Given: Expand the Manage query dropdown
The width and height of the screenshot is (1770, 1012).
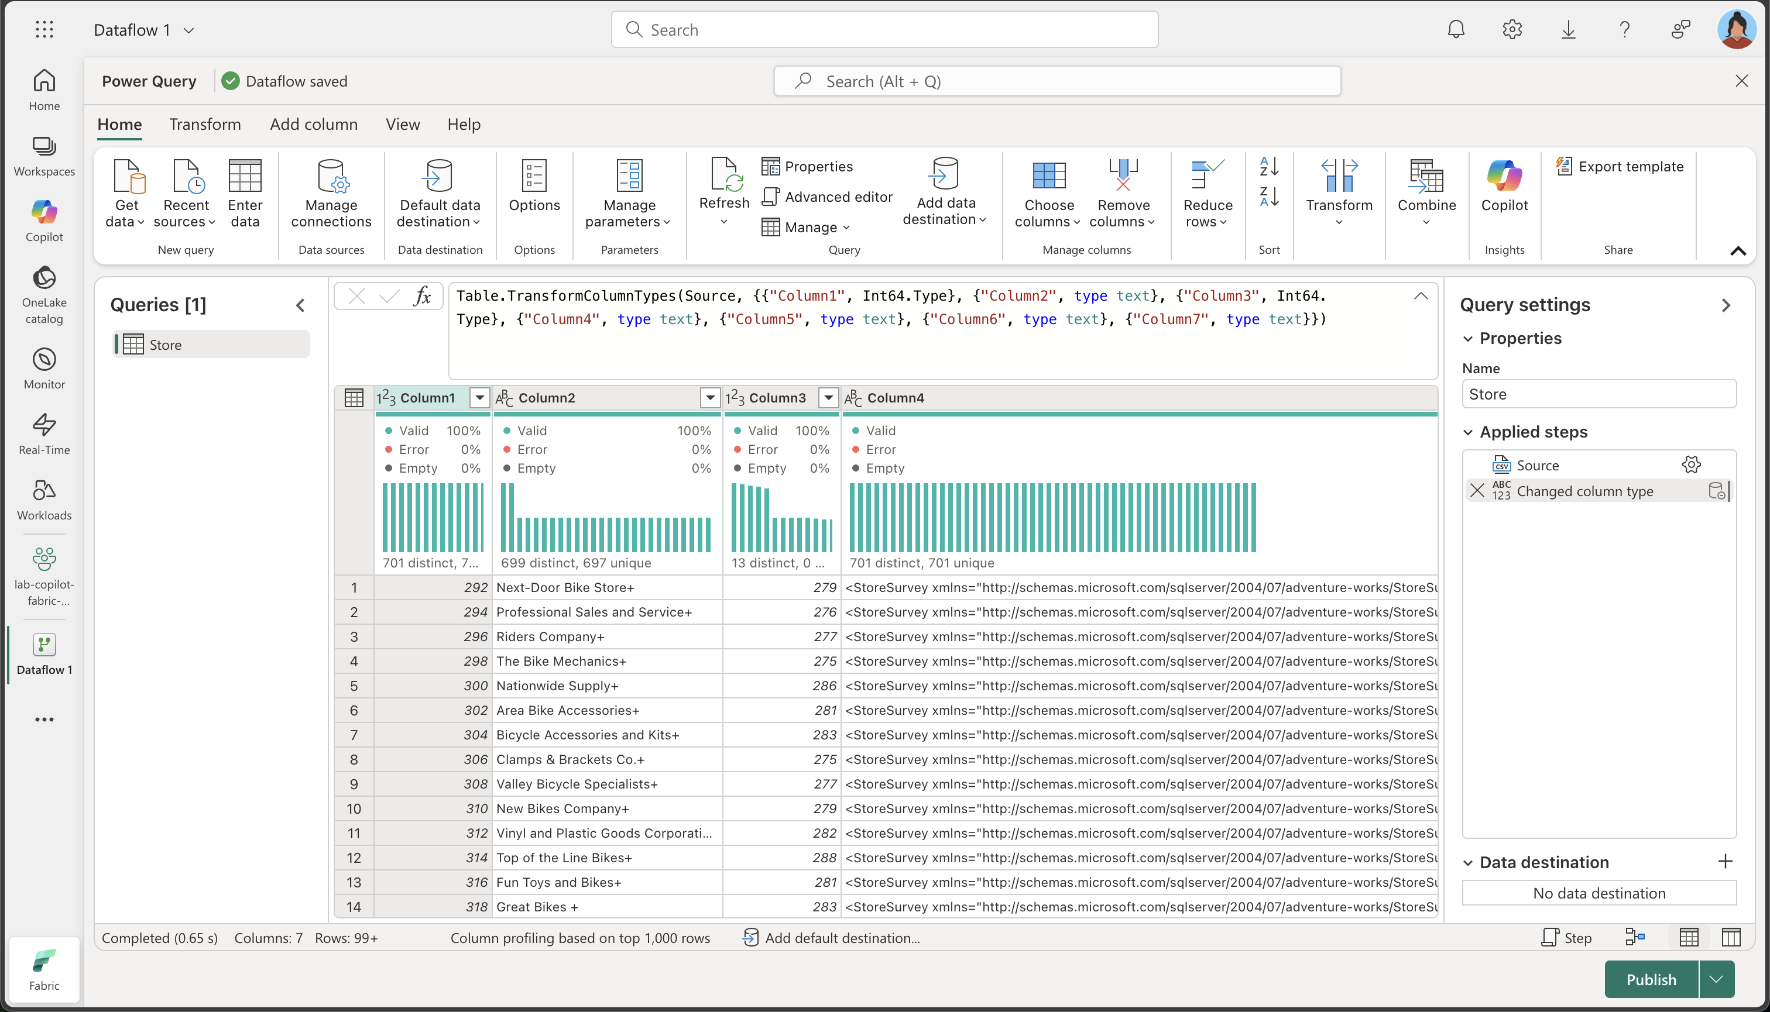Looking at the screenshot, I should click(x=806, y=228).
